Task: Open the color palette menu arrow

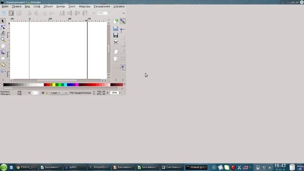Action: pyautogui.click(x=124, y=84)
